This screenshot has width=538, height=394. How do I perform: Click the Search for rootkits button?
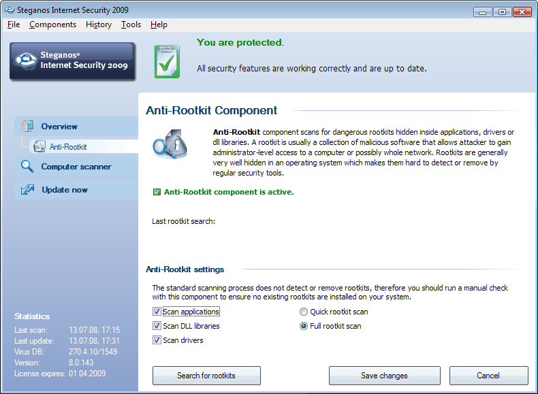click(206, 376)
